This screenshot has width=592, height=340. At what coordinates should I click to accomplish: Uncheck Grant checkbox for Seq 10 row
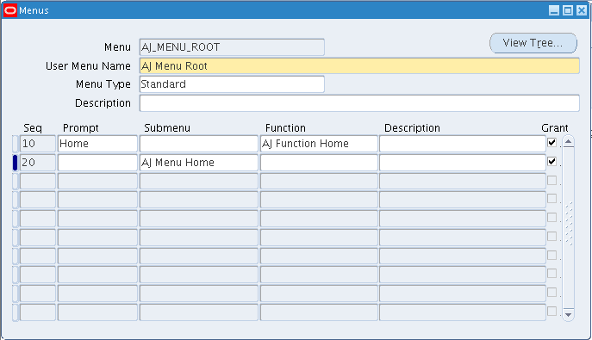point(552,143)
